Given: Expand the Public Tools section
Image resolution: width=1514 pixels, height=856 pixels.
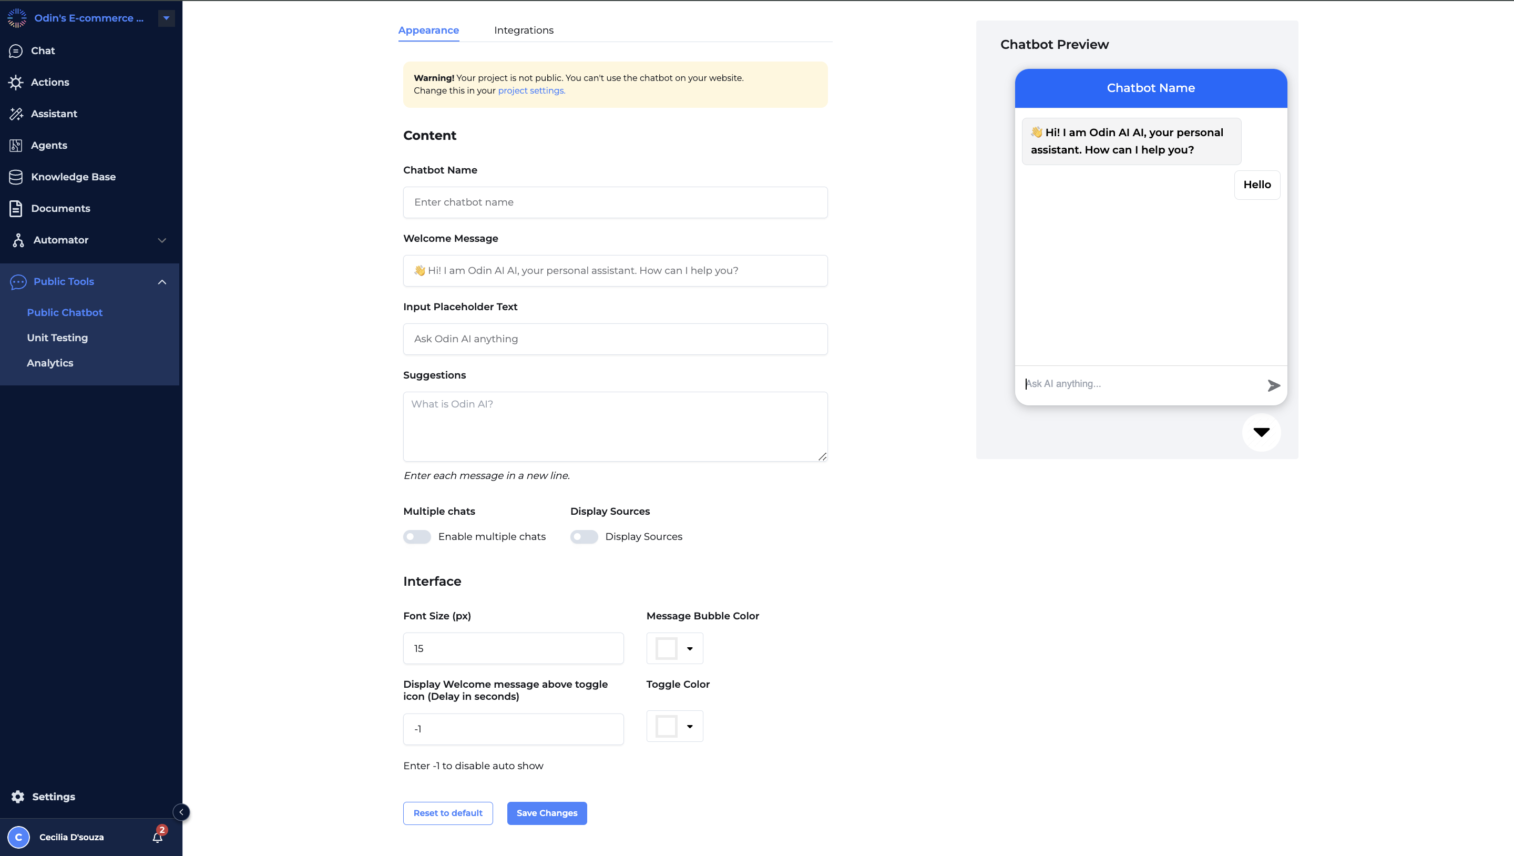Looking at the screenshot, I should pos(161,281).
